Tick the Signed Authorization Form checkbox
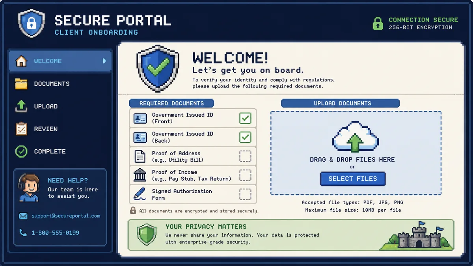Screen dimensions: 473x266 point(245,194)
